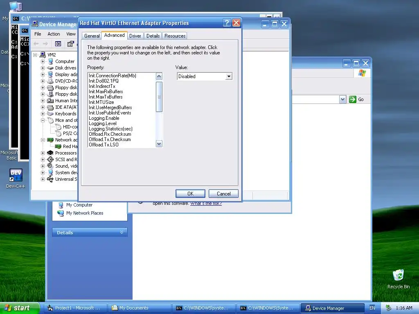Click the property list scrollbar thumb

click(x=159, y=97)
